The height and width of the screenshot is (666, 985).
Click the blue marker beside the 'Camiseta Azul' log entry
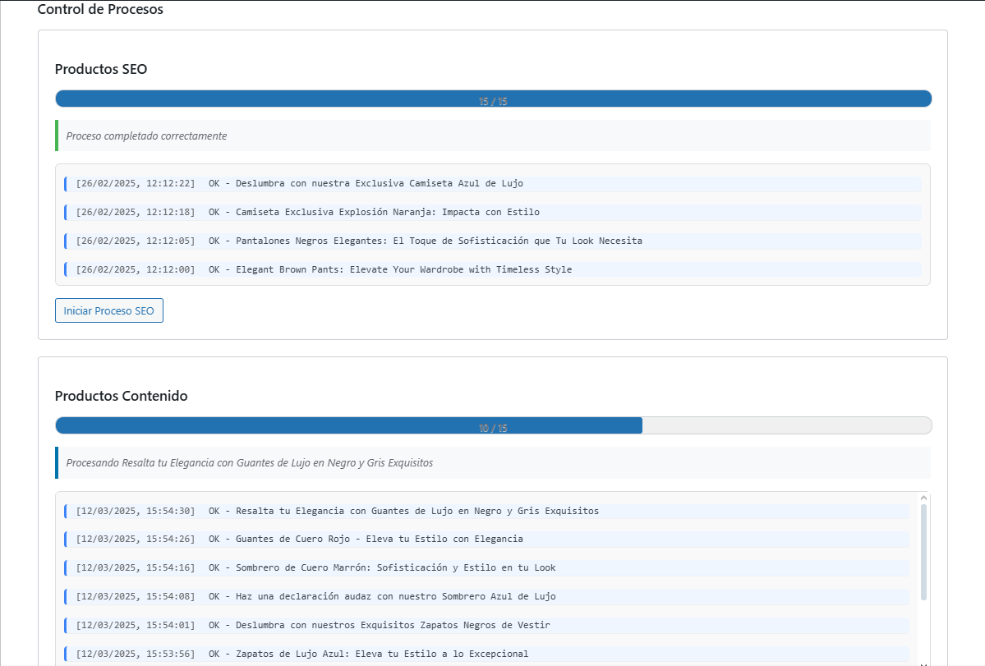tap(66, 183)
